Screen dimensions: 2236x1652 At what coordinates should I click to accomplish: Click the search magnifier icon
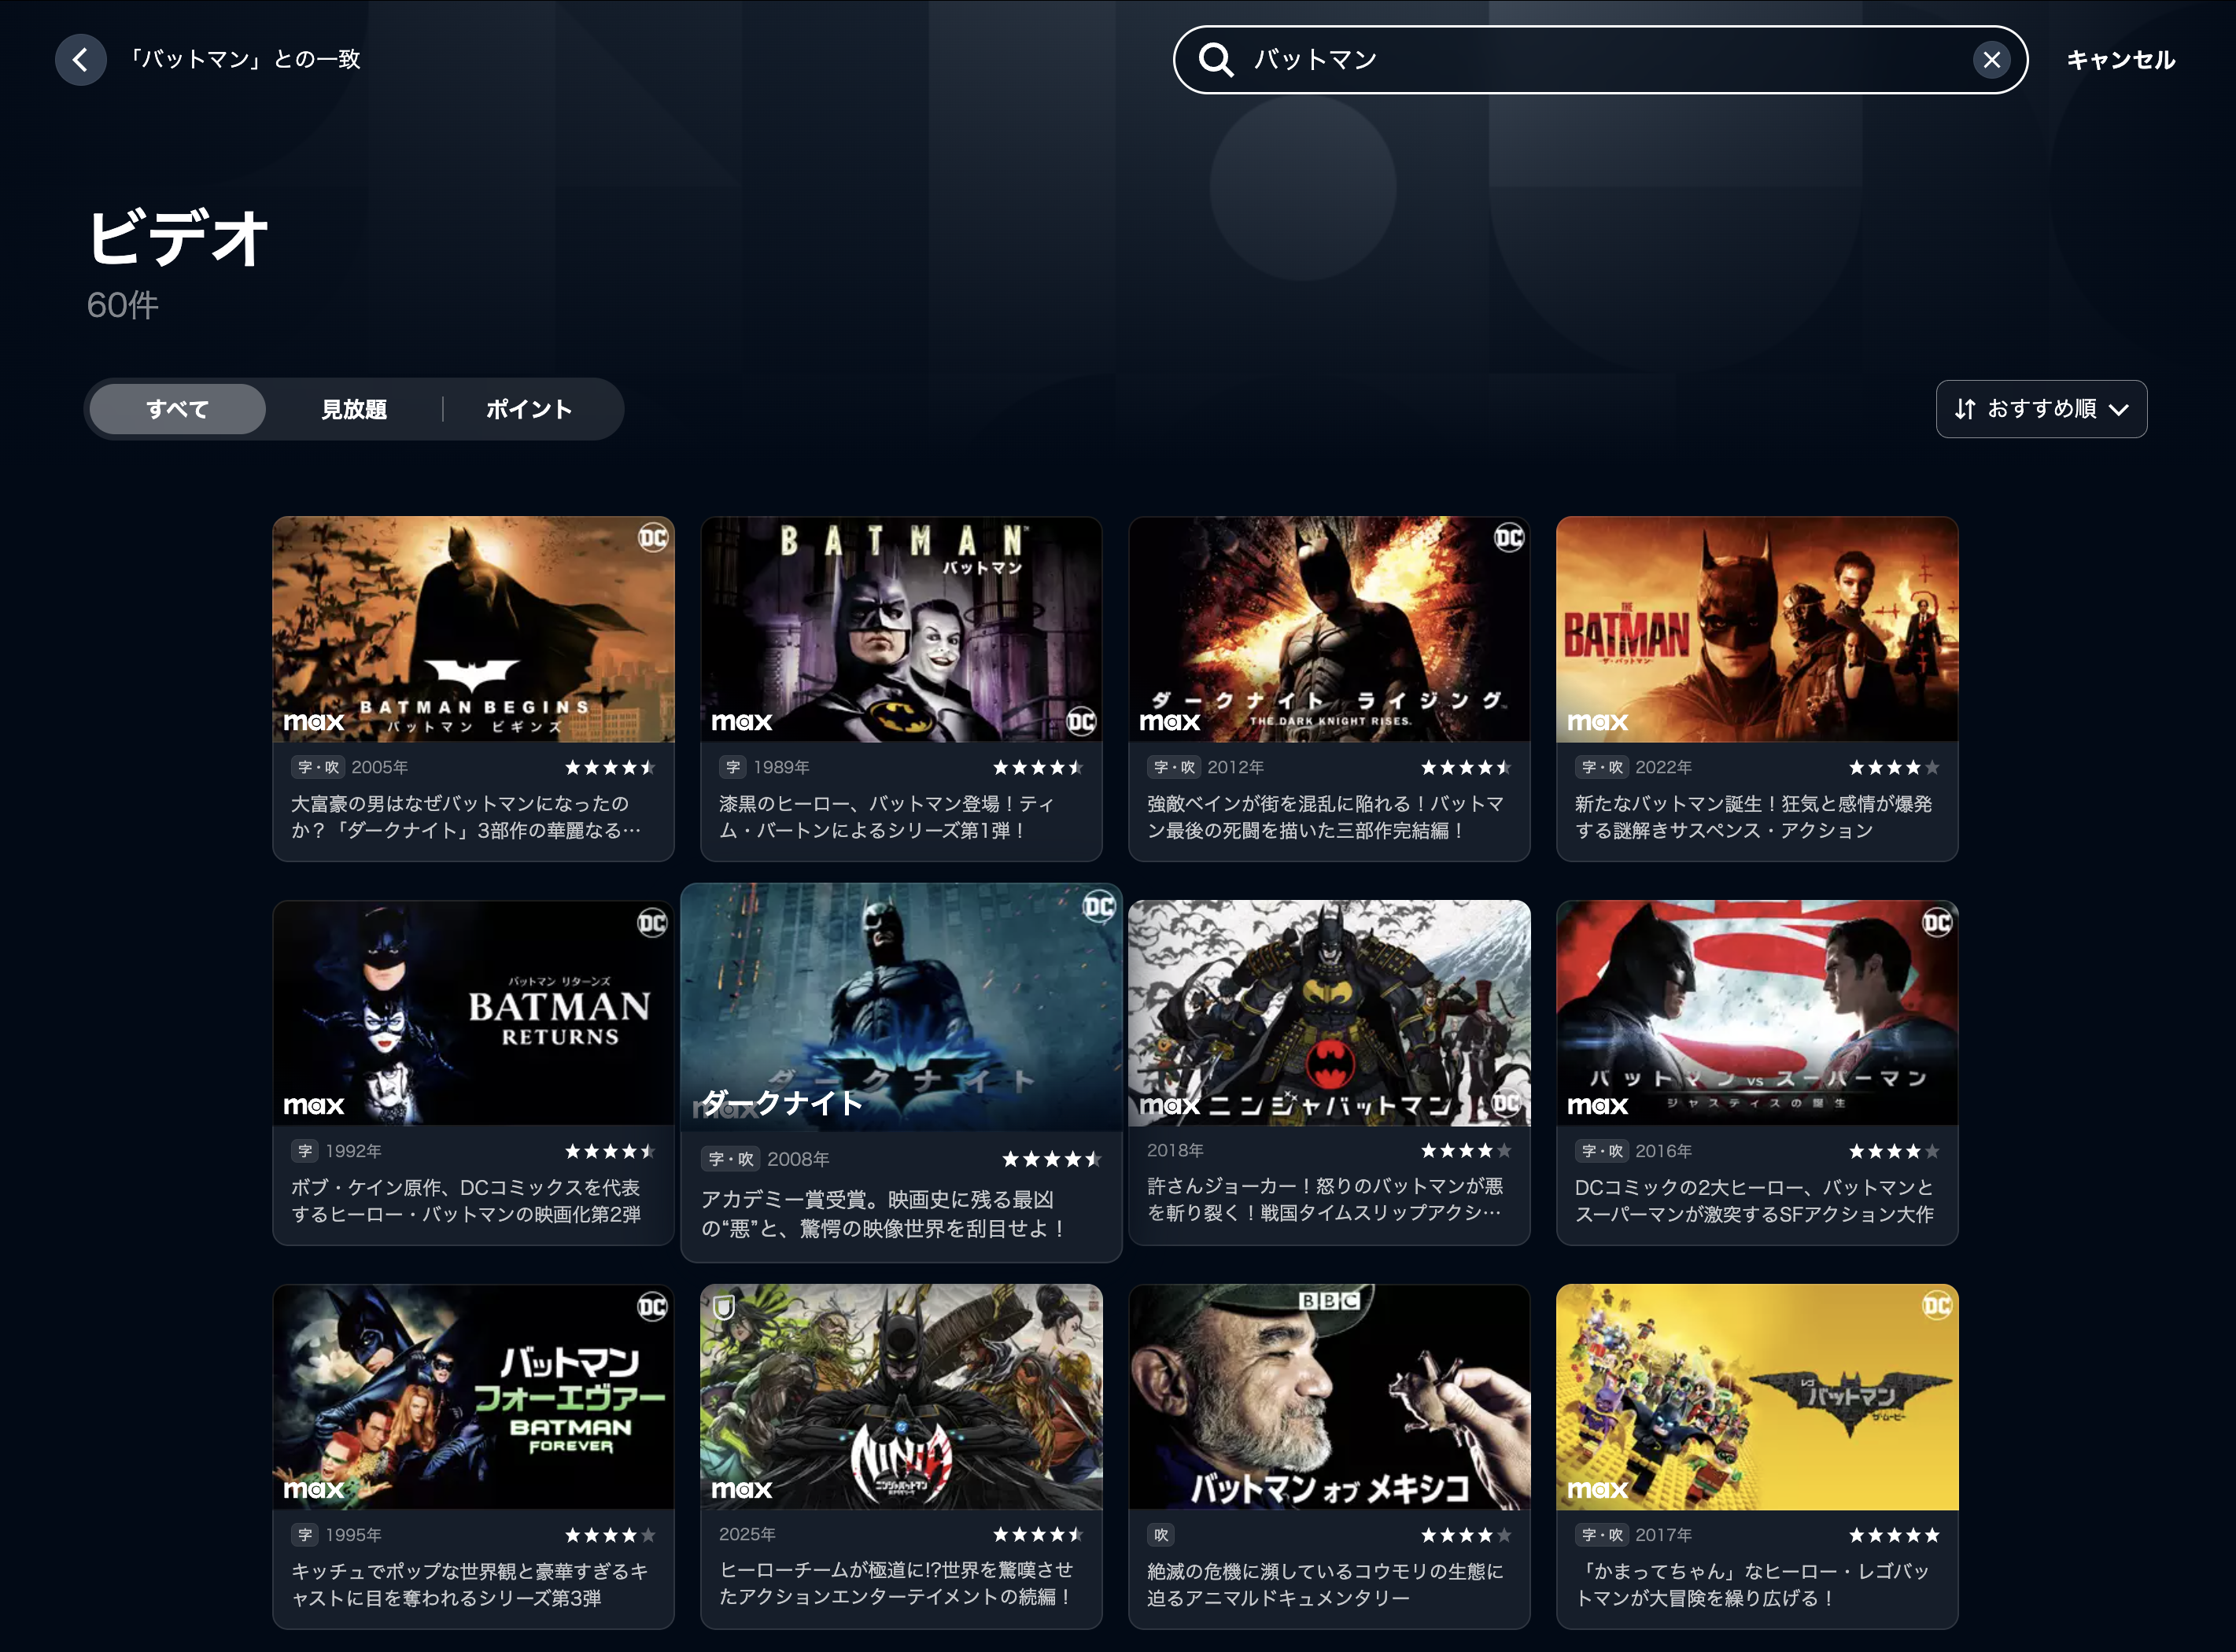(x=1215, y=60)
